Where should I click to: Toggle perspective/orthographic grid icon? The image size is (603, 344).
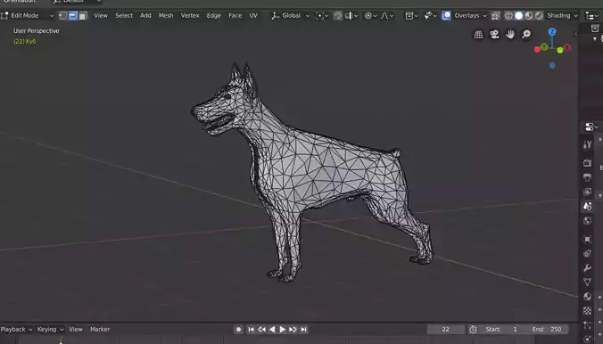[x=478, y=35]
